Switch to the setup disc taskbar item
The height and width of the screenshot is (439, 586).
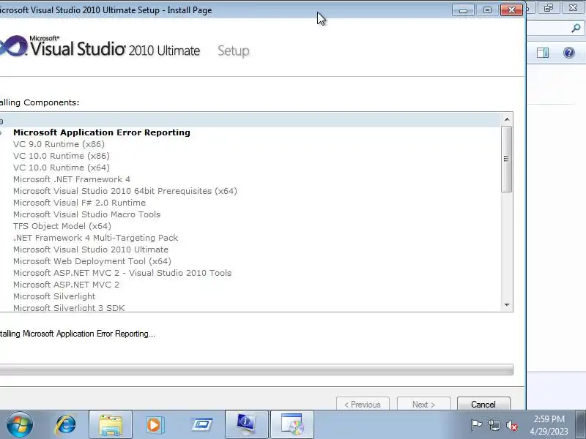pyautogui.click(x=292, y=425)
